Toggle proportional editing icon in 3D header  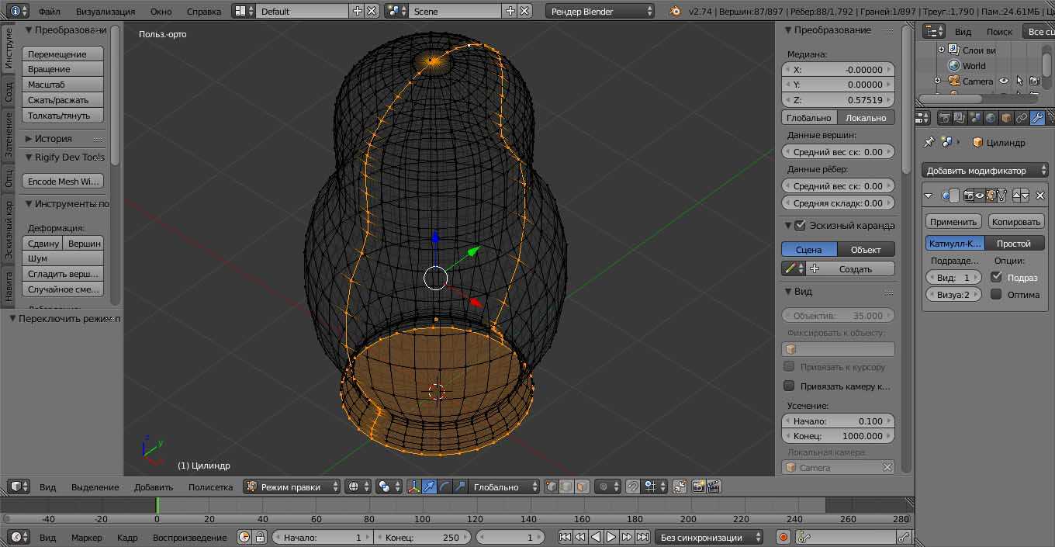[x=603, y=486]
